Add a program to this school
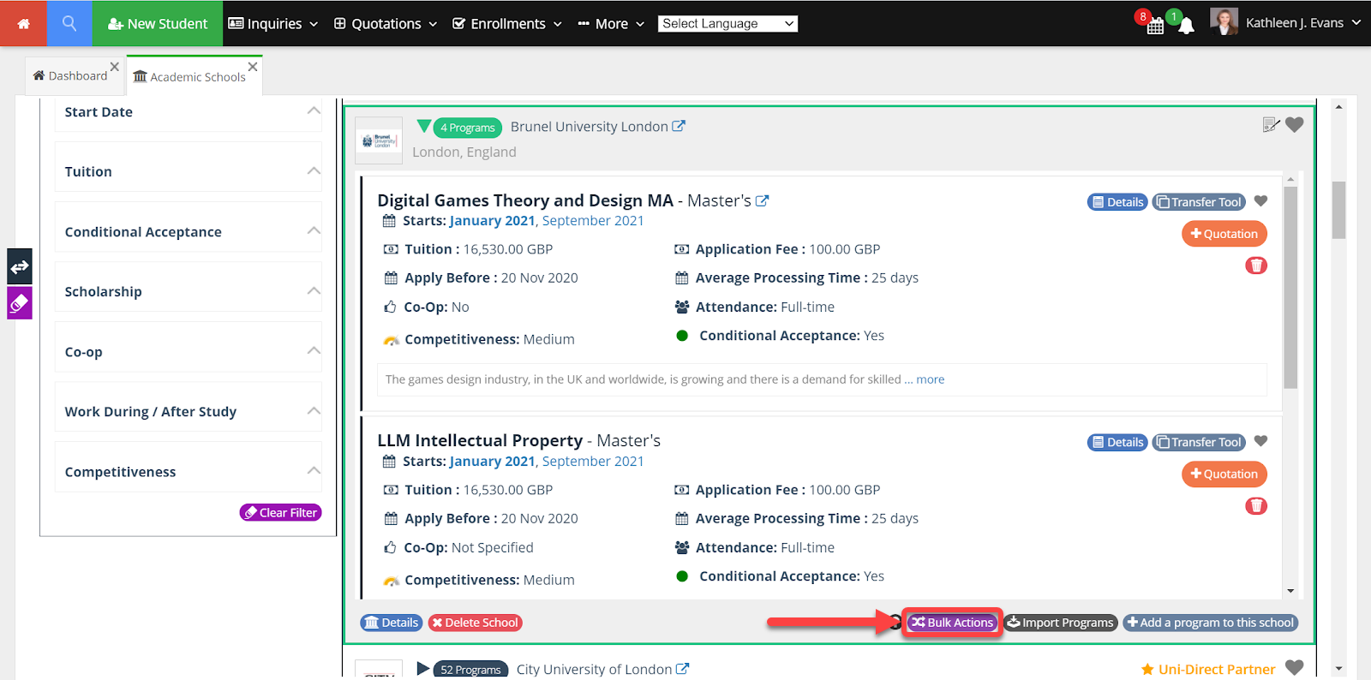The height and width of the screenshot is (680, 1371). (1211, 623)
